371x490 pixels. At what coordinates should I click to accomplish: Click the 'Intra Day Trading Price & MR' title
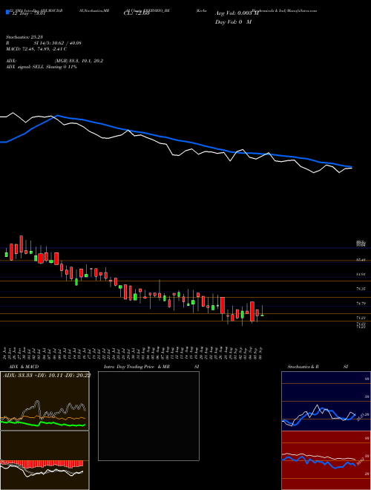click(x=137, y=367)
